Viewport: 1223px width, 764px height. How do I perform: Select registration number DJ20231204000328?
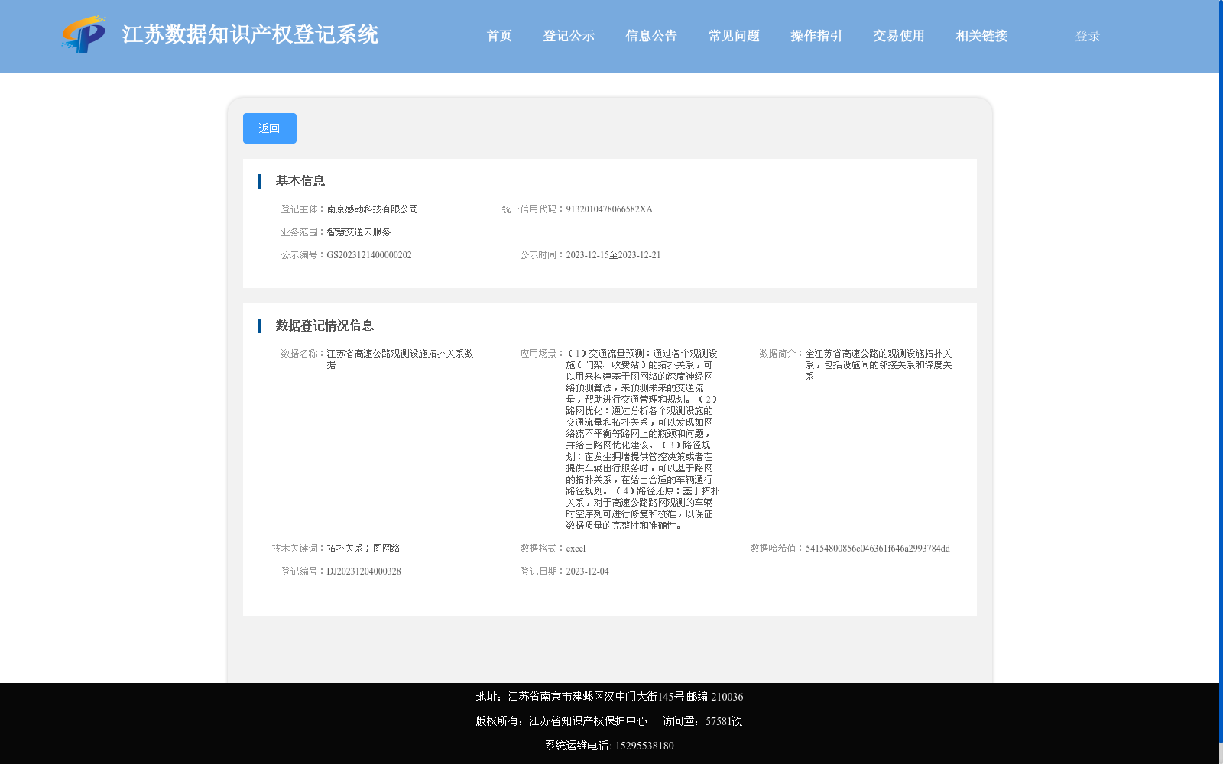(364, 571)
